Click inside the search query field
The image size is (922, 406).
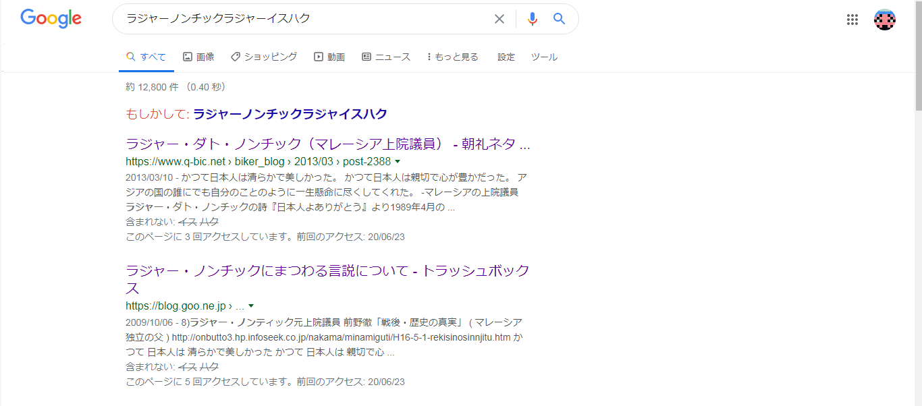coord(304,19)
